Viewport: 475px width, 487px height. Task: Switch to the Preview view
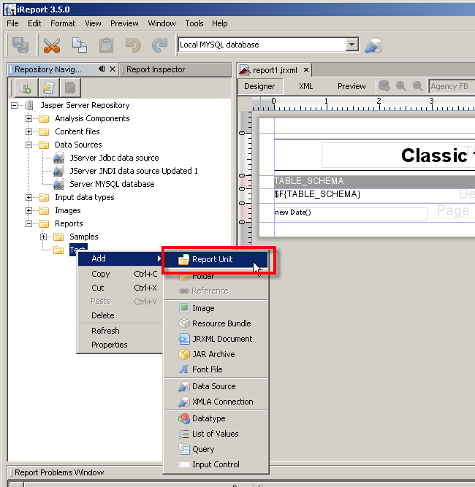(x=351, y=86)
